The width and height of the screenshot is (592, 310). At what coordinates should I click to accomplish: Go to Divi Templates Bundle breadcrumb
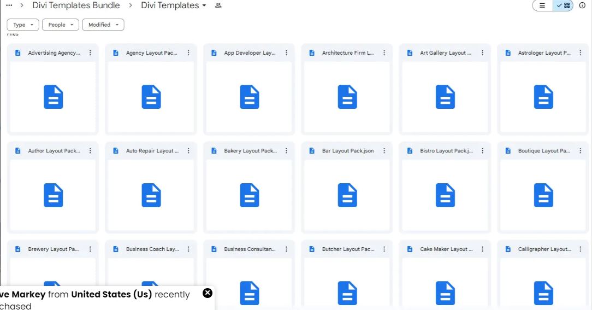[76, 5]
